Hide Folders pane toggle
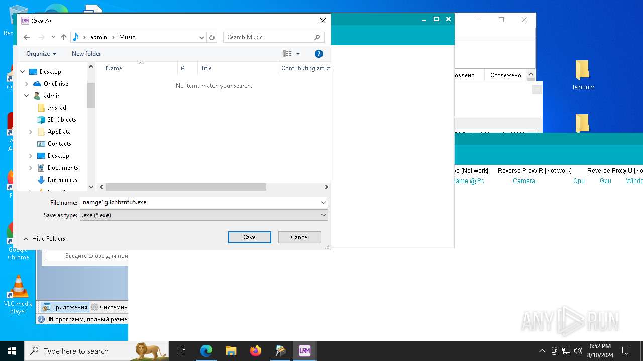 coord(44,239)
